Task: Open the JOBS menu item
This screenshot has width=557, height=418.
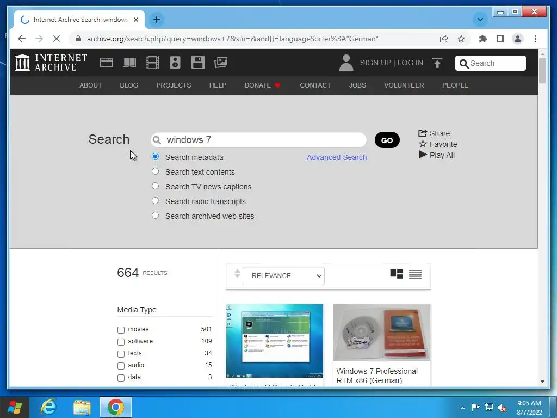Action: tap(357, 85)
